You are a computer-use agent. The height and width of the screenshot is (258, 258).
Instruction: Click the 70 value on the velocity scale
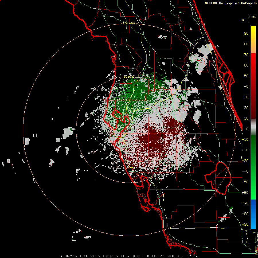coord(246,55)
